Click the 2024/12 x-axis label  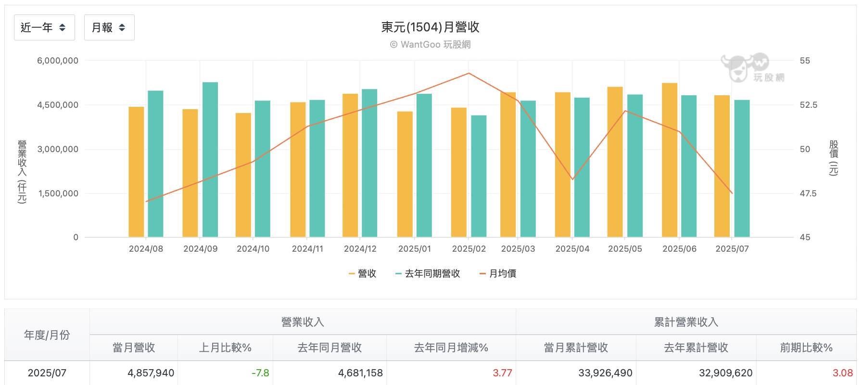[x=360, y=249]
